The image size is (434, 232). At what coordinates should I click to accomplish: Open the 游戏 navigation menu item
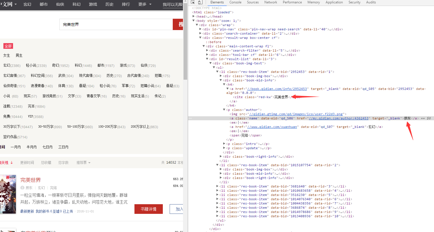[93, 5]
